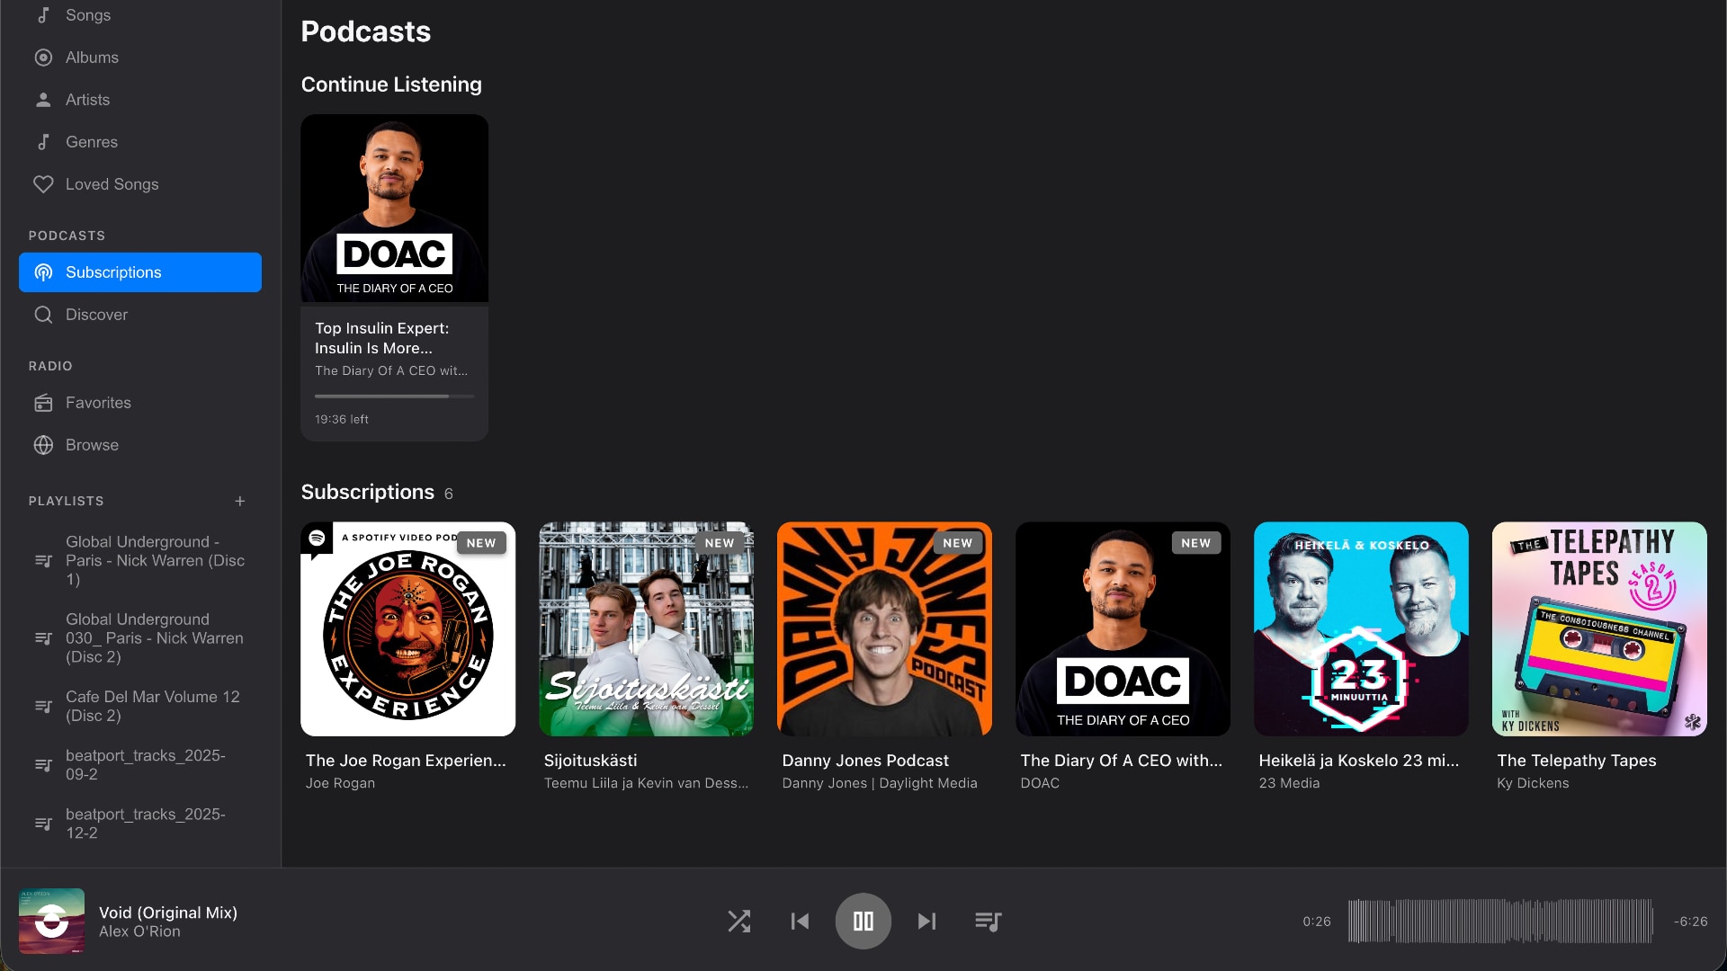Click playlist icon beside beatport_tracks_2025-09-2
Image resolution: width=1727 pixels, height=971 pixels.
point(43,765)
